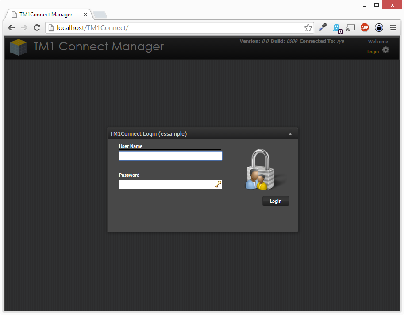The image size is (404, 315).
Task: Click the orange Login link under Welcome
Action: (373, 52)
